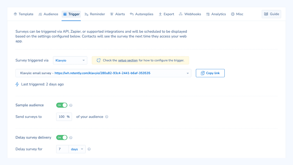The height and width of the screenshot is (165, 293).
Task: Click the Template layers icon
Action: coord(15,14)
